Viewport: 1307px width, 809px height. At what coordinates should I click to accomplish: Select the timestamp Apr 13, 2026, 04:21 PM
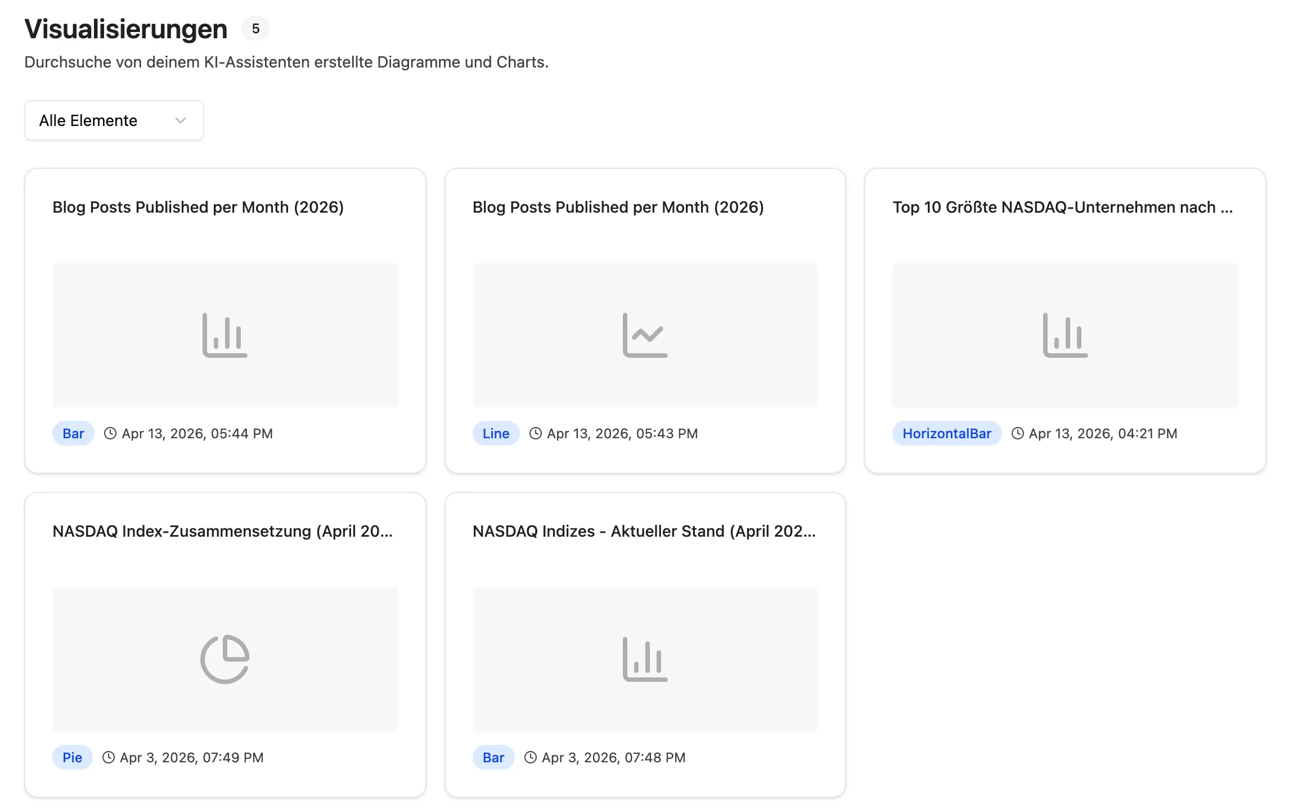1103,433
